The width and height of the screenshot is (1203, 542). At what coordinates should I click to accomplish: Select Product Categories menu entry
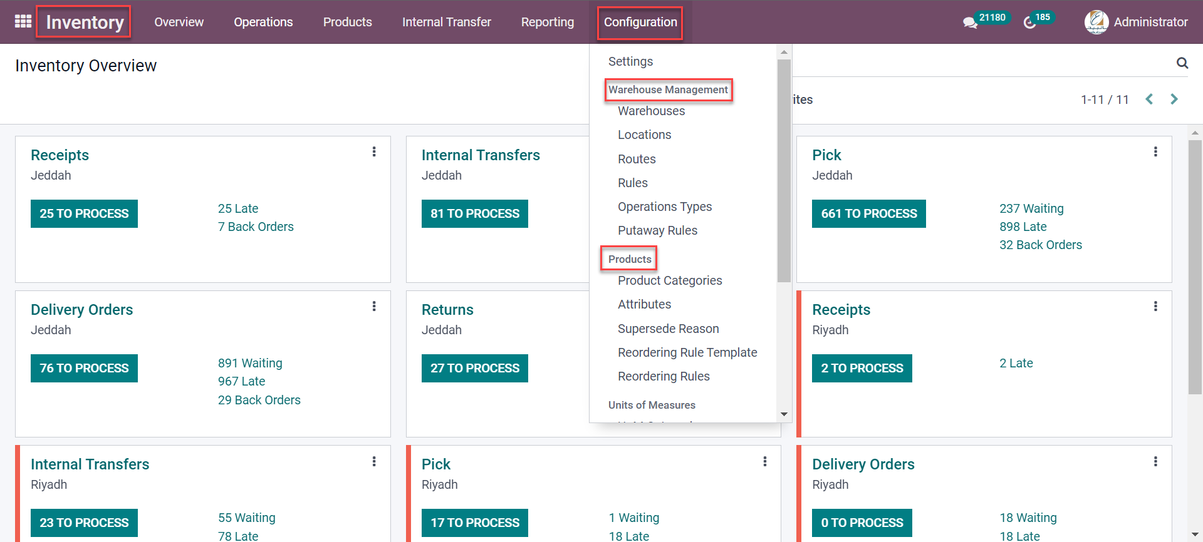(670, 280)
